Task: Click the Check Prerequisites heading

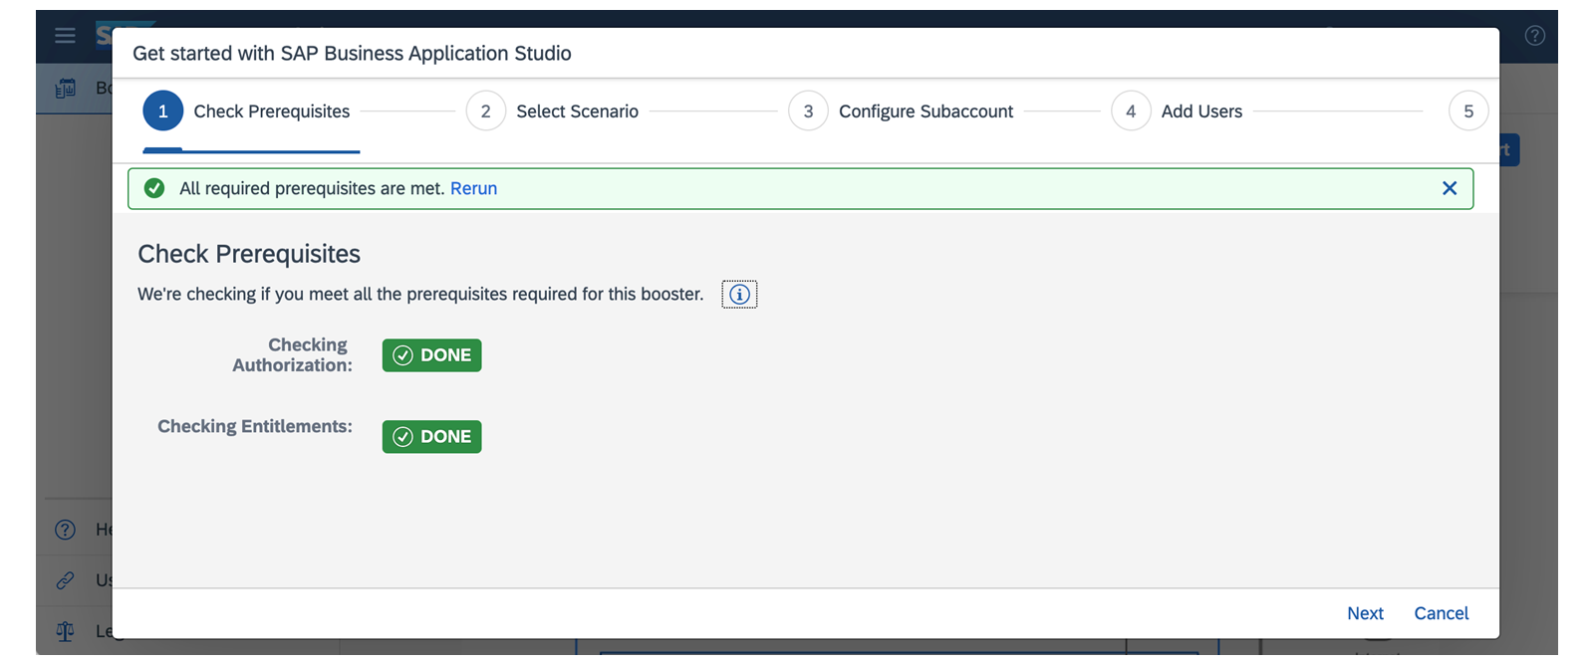Action: (x=249, y=254)
